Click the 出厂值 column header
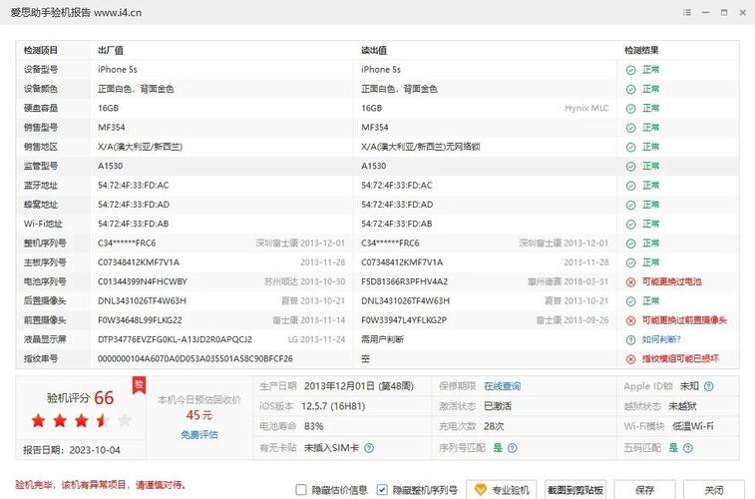 point(111,50)
